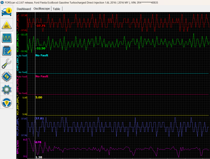210x159 pixels.
Task: Click the blue 37.81 value readout
Action: (x=39, y=118)
